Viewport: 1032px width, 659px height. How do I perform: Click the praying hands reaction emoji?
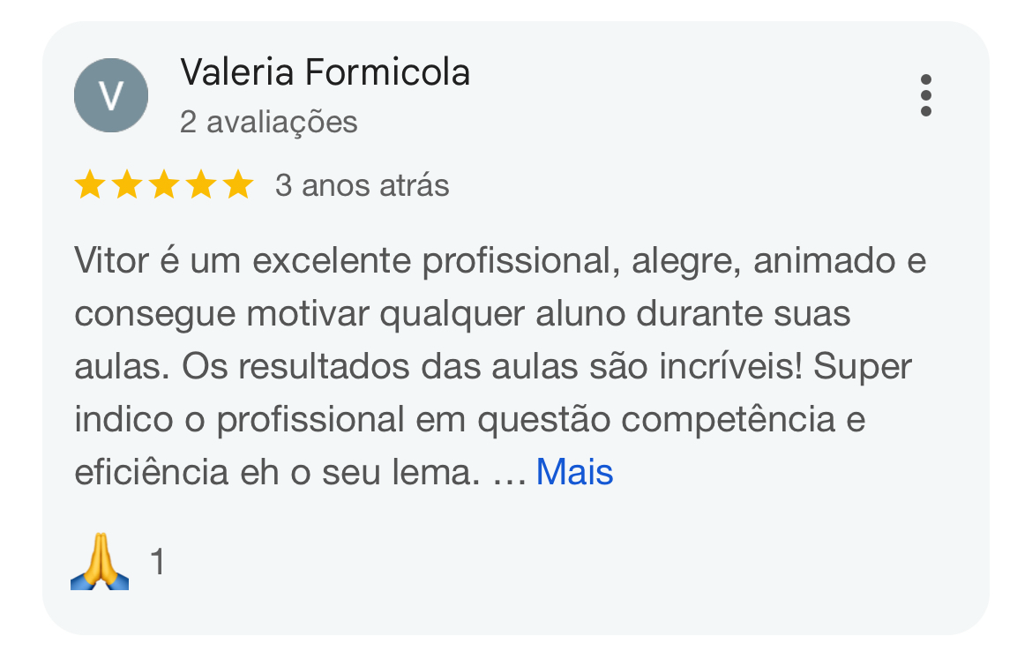tap(100, 562)
